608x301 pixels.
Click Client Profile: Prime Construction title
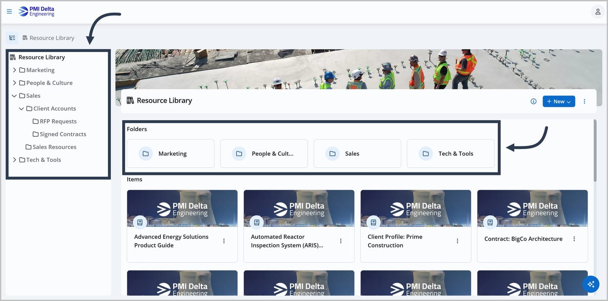click(395, 241)
